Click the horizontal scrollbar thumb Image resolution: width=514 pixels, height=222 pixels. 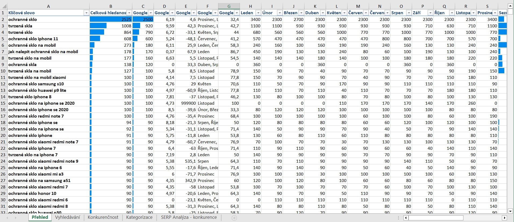pos(436,218)
